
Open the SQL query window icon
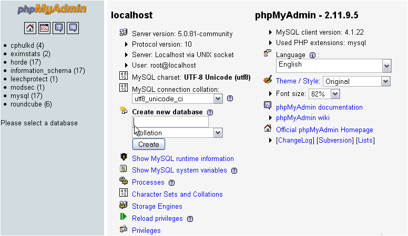44,28
